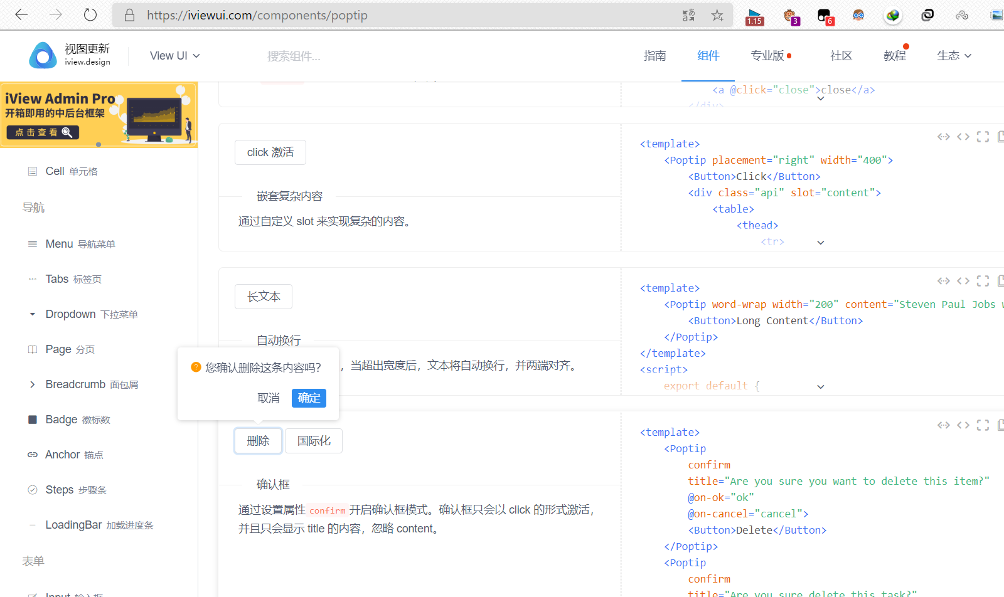Image resolution: width=1004 pixels, height=597 pixels.
Task: Open the 专业版 nav item
Action: tap(771, 56)
